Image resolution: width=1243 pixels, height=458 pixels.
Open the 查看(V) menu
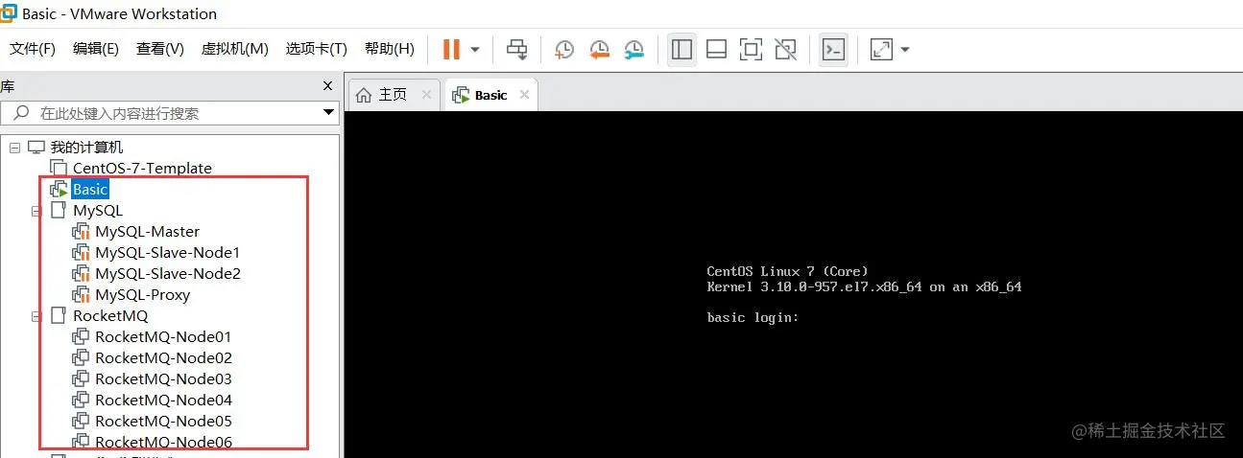pos(160,49)
